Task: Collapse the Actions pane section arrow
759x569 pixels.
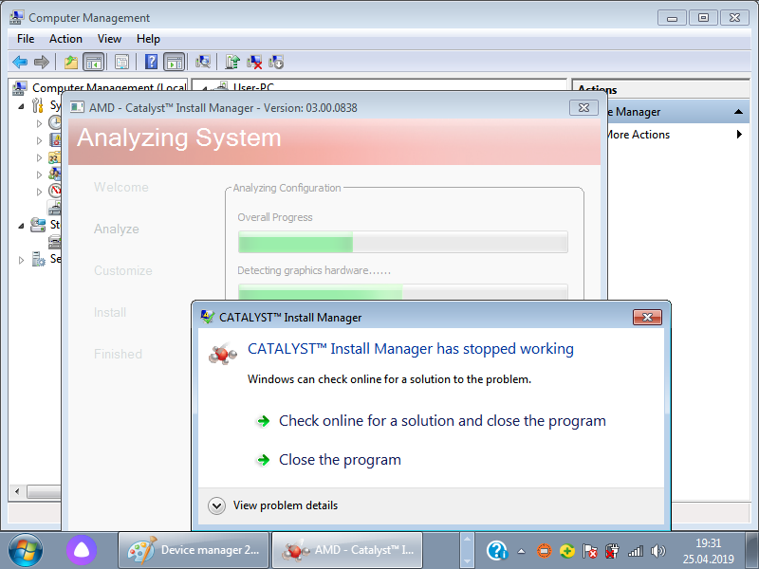Action: [738, 112]
